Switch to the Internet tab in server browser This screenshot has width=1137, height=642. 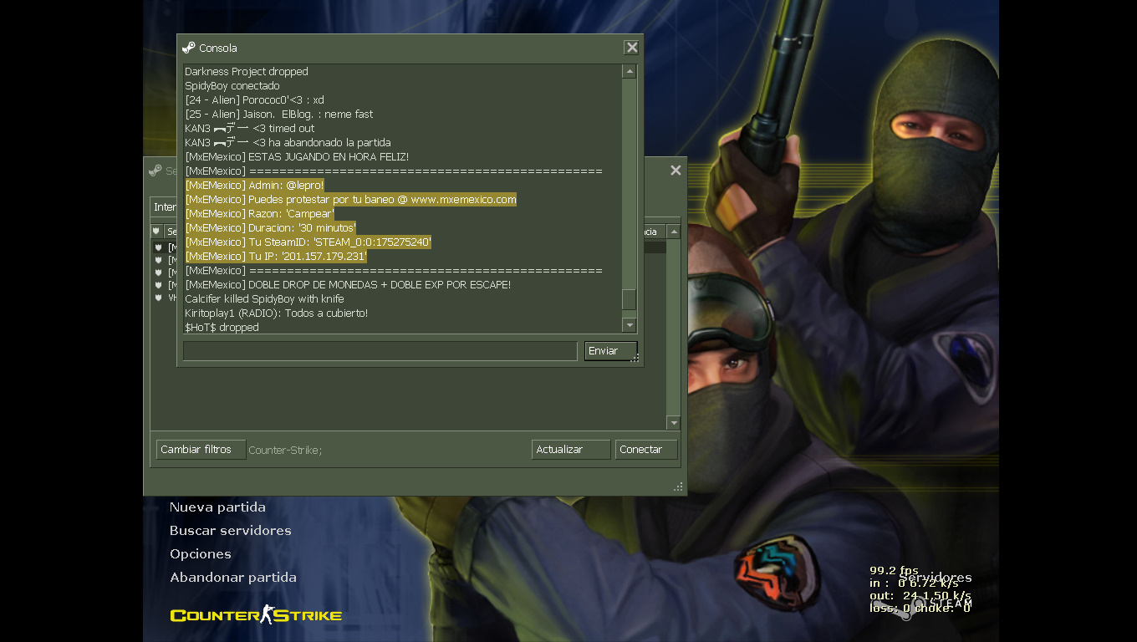[164, 207]
